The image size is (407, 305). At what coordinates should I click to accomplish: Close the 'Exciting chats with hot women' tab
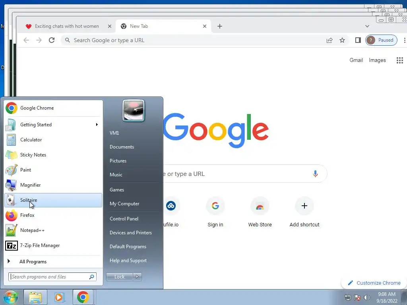tap(110, 26)
